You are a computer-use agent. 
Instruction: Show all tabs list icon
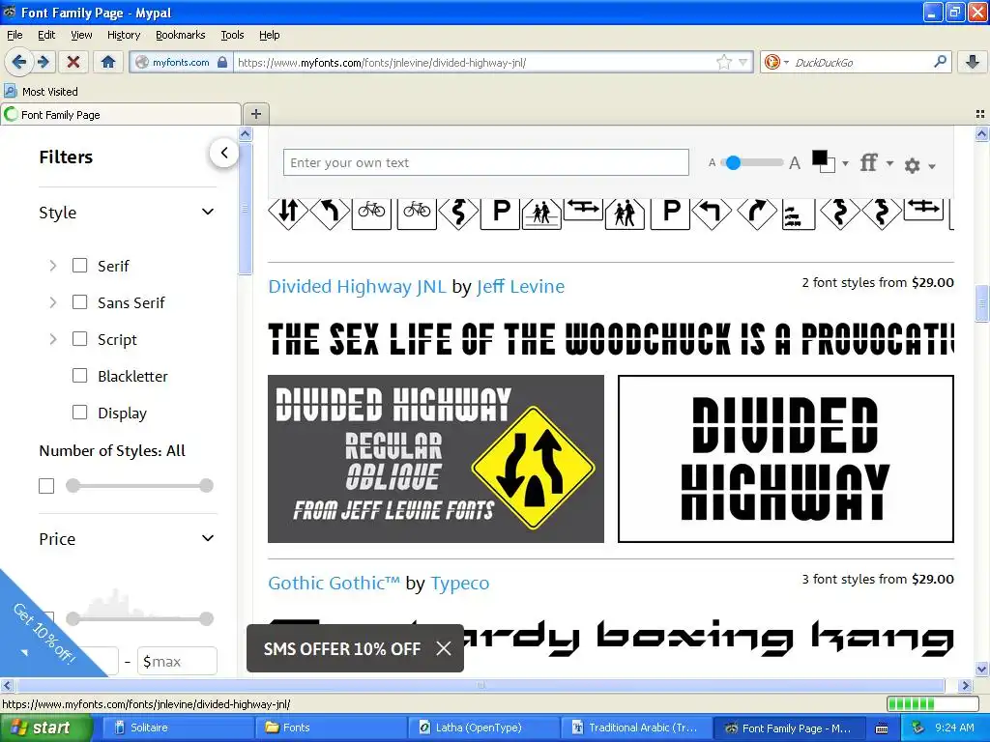[x=980, y=114]
